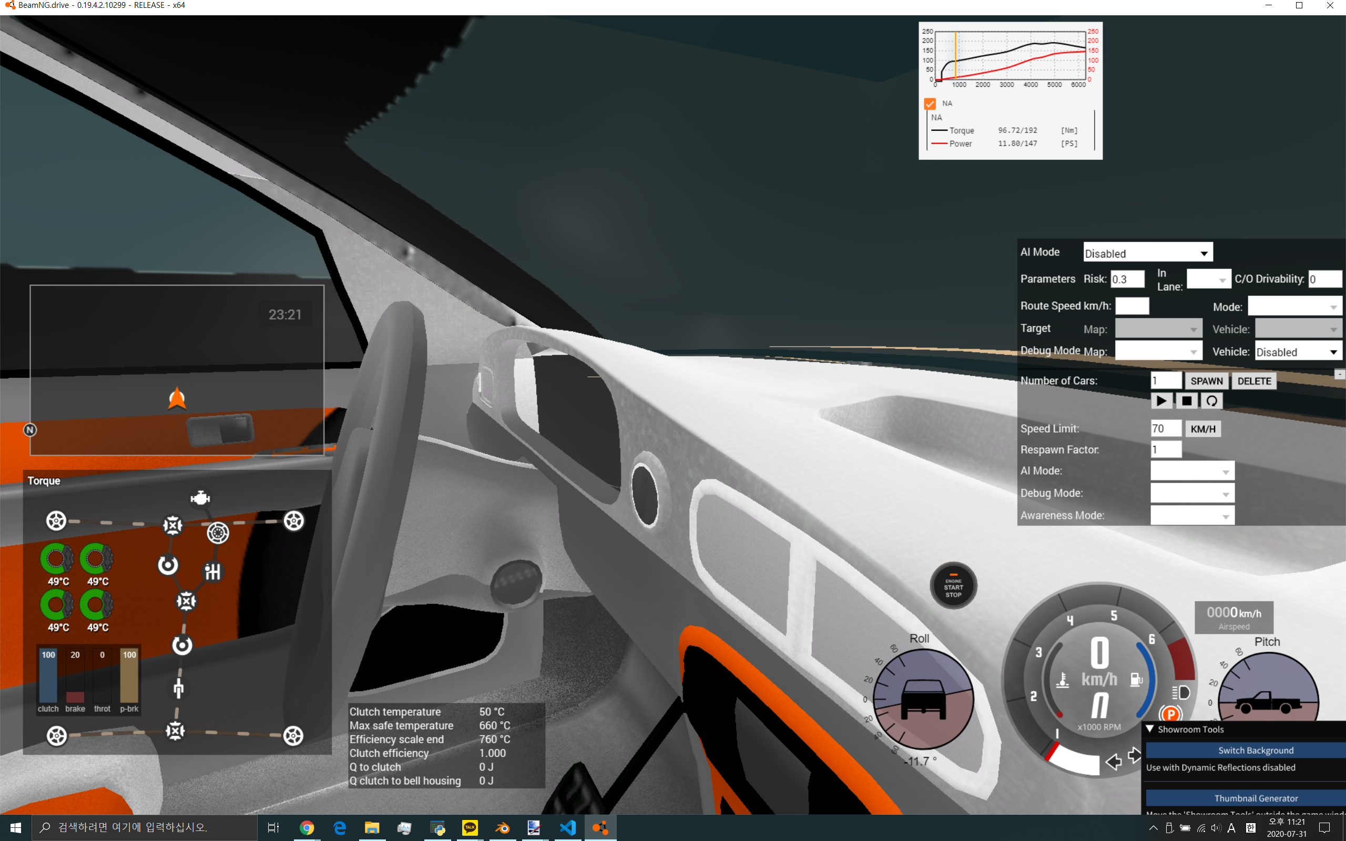Click the Risk value field

click(x=1127, y=279)
